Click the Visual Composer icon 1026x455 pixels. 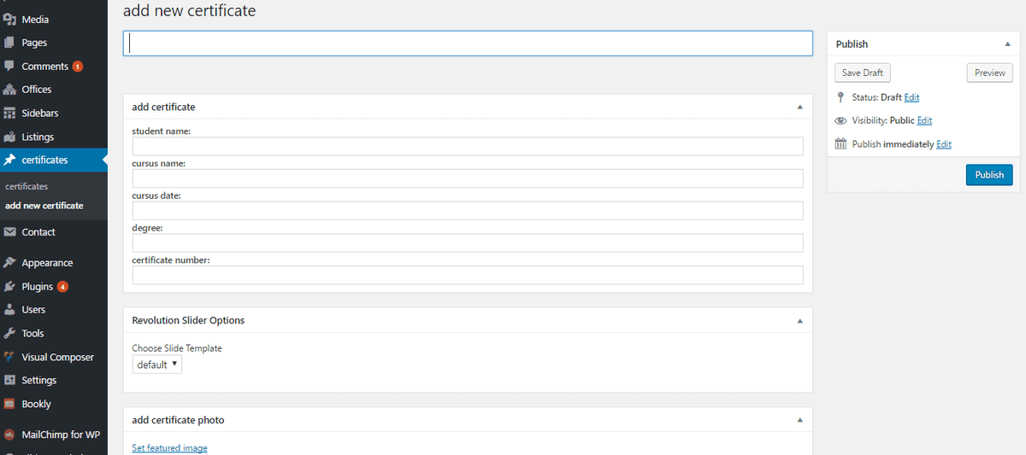point(9,357)
